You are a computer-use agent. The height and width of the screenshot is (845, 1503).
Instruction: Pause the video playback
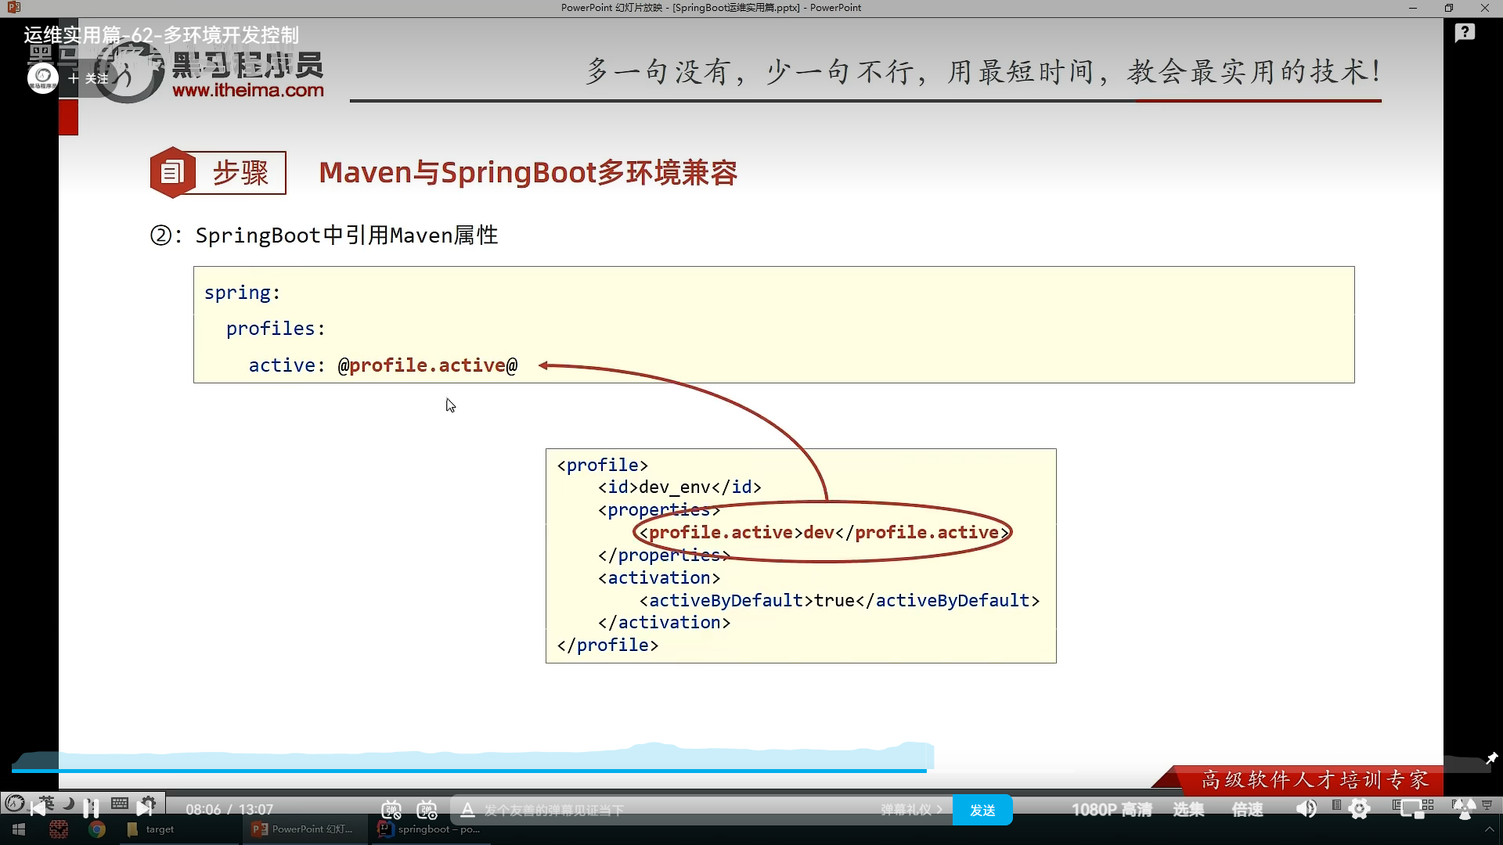click(x=91, y=808)
